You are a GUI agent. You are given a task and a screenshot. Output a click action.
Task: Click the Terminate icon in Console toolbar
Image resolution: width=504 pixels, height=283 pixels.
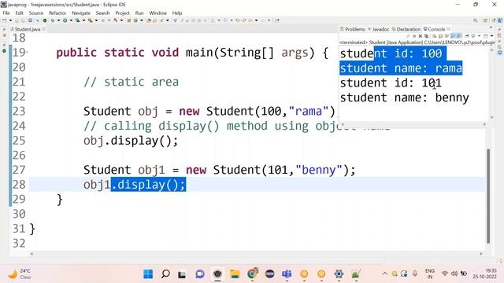[x=414, y=36]
